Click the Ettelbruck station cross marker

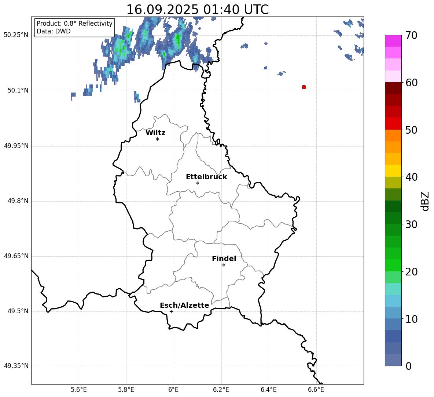[198, 183]
